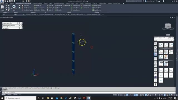Open Connection vault settings icon
The height and width of the screenshot is (100, 178).
click(x=169, y=38)
